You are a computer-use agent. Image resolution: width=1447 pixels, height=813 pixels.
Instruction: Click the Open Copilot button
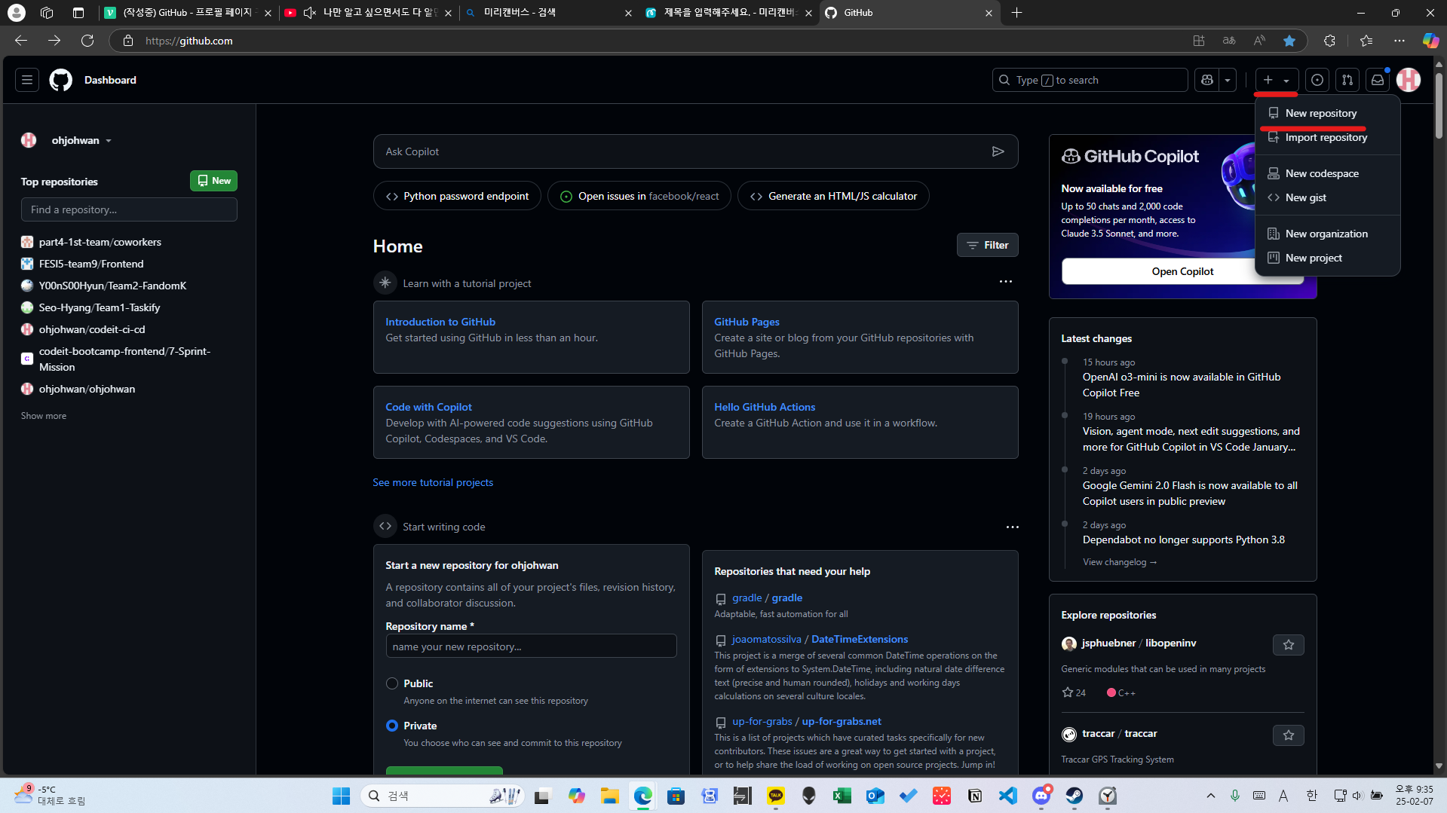1182,271
